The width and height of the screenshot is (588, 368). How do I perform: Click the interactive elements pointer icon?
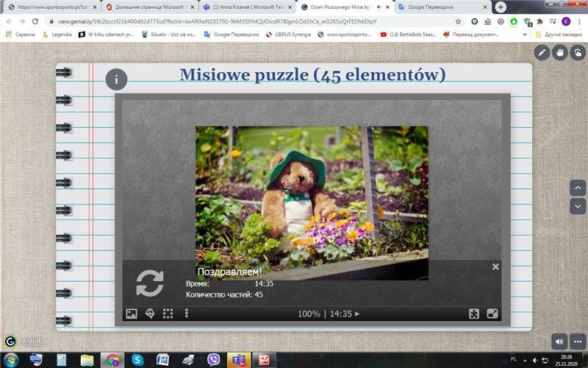(578, 52)
